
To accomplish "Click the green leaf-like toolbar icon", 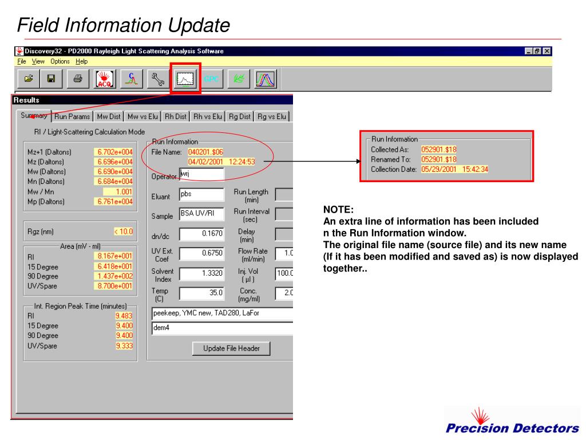I will click(x=239, y=79).
